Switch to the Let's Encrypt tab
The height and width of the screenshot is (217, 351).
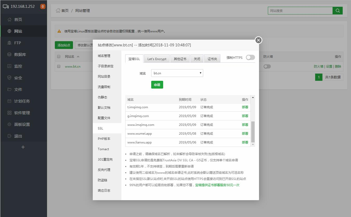157,59
